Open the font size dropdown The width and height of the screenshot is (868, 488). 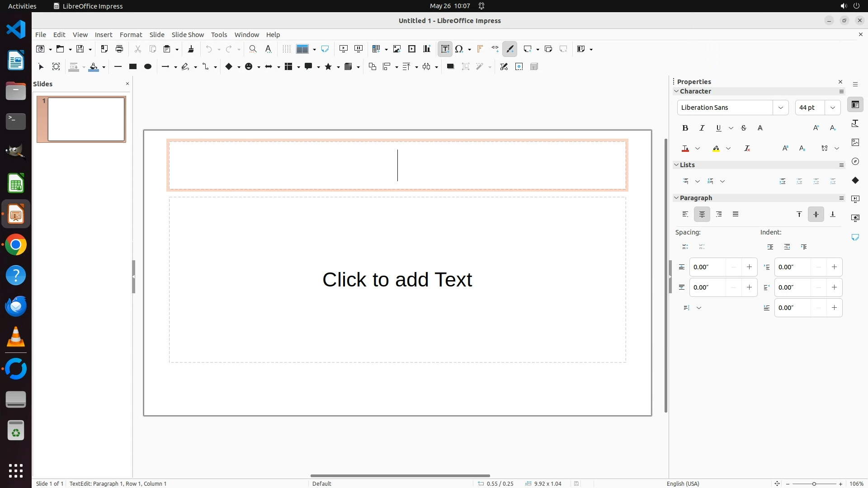tap(832, 108)
